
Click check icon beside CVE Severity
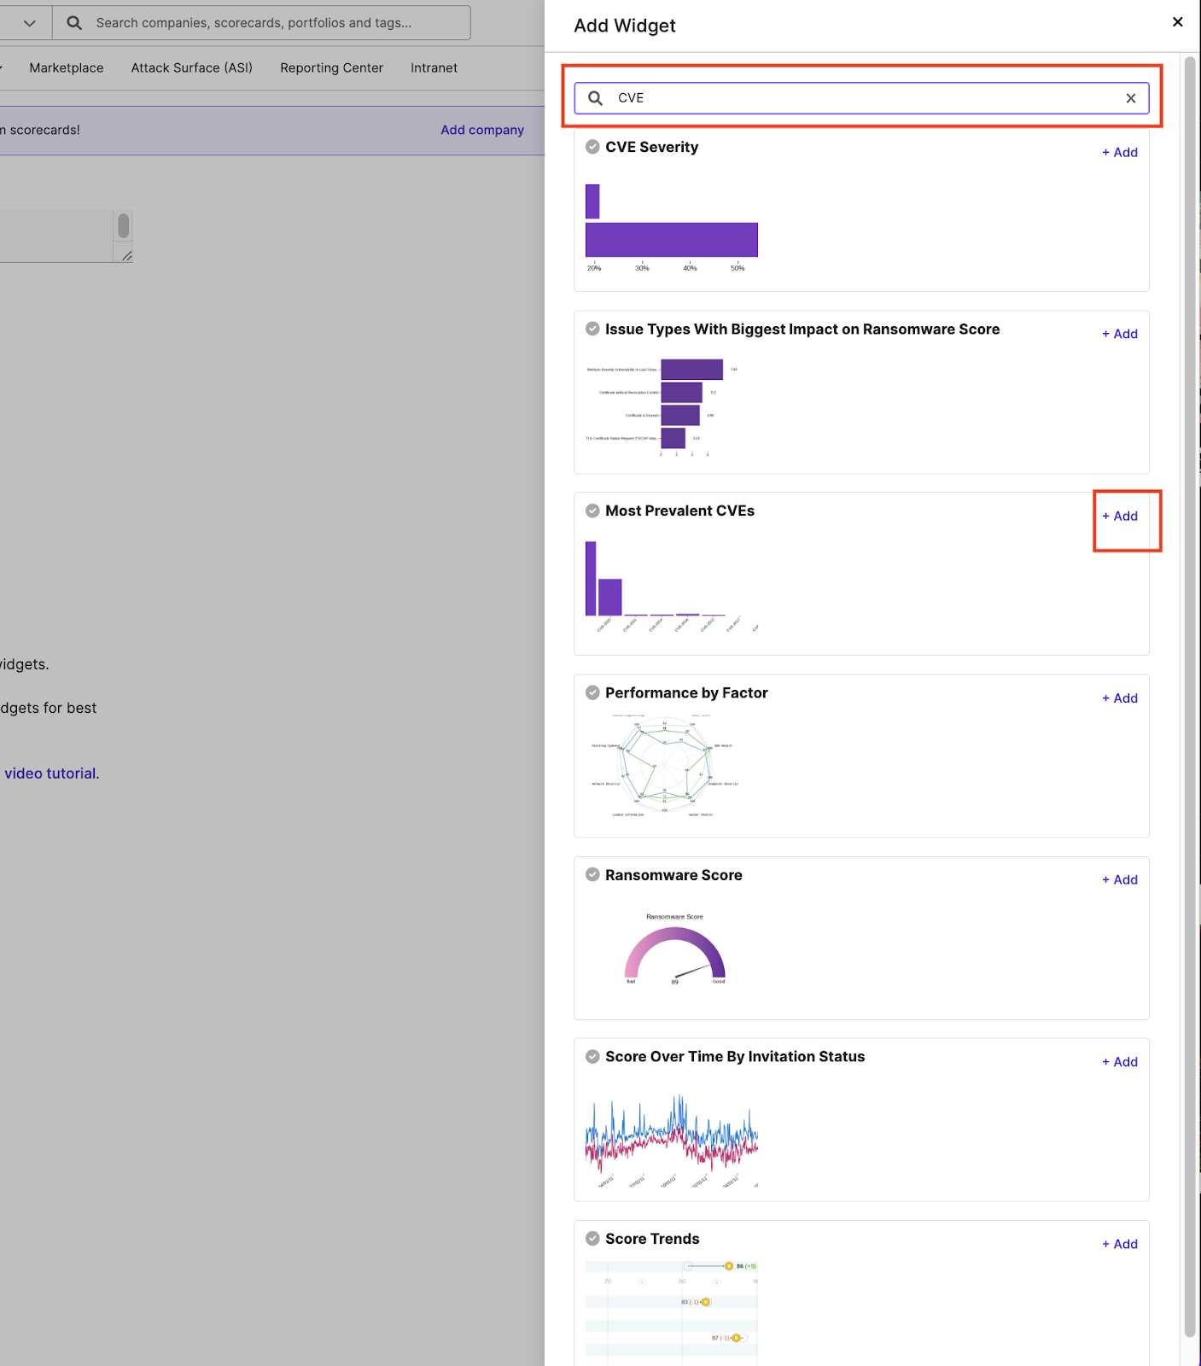click(x=592, y=147)
